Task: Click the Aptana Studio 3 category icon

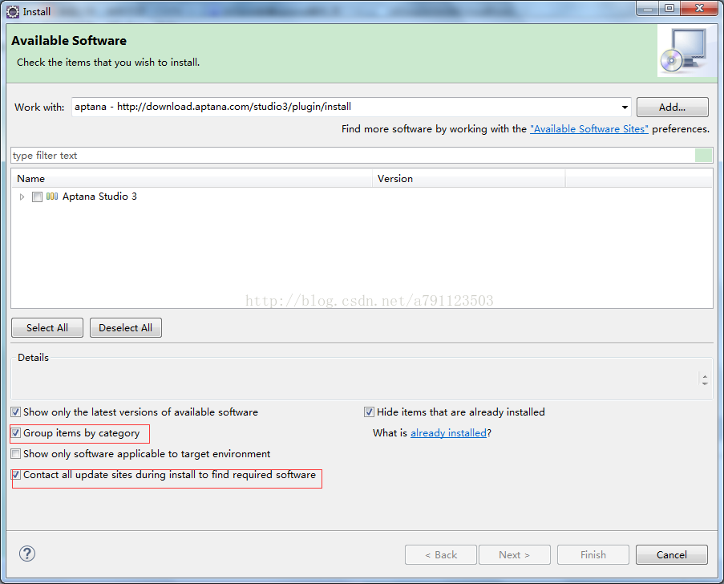Action: [52, 197]
